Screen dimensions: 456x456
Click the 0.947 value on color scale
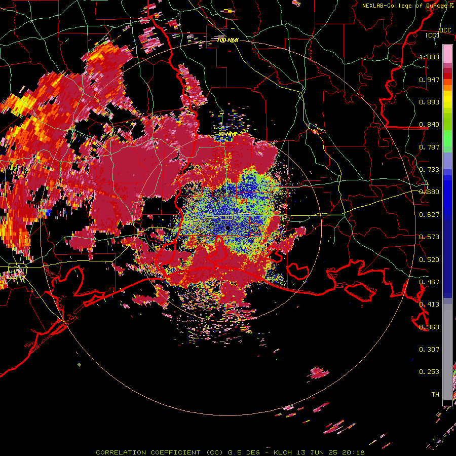(x=429, y=80)
